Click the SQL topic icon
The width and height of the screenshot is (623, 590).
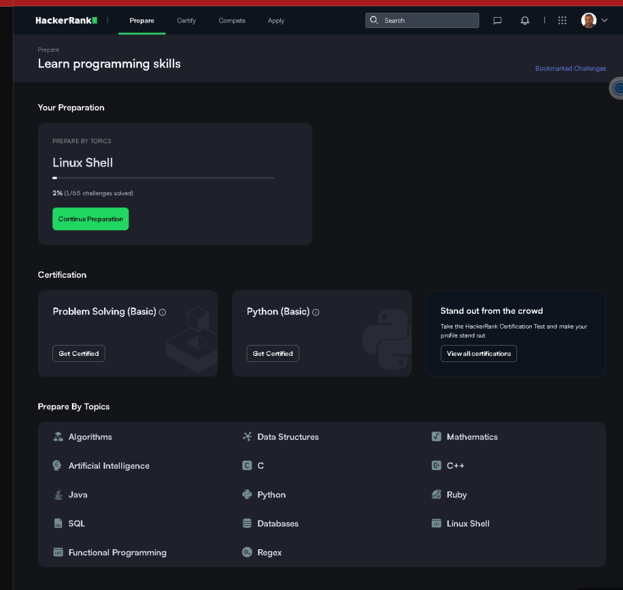(x=58, y=523)
